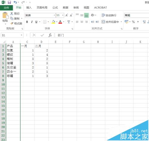Click the Undo arrow icon

15,2
